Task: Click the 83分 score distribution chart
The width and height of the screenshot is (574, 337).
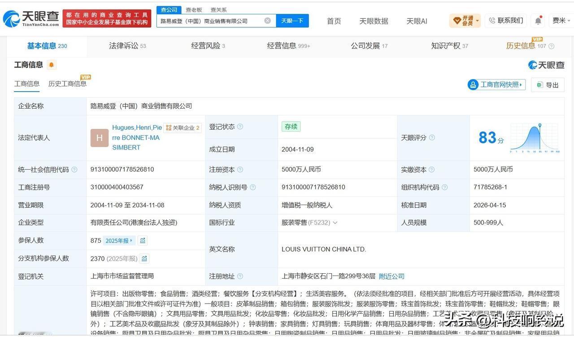Action: pos(535,138)
